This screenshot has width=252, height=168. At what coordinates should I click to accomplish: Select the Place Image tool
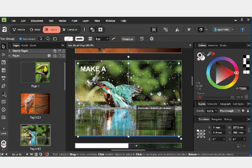[x=3, y=117]
